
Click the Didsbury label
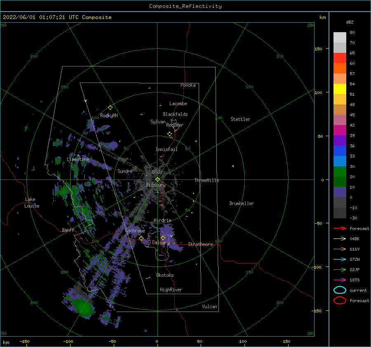(156, 185)
